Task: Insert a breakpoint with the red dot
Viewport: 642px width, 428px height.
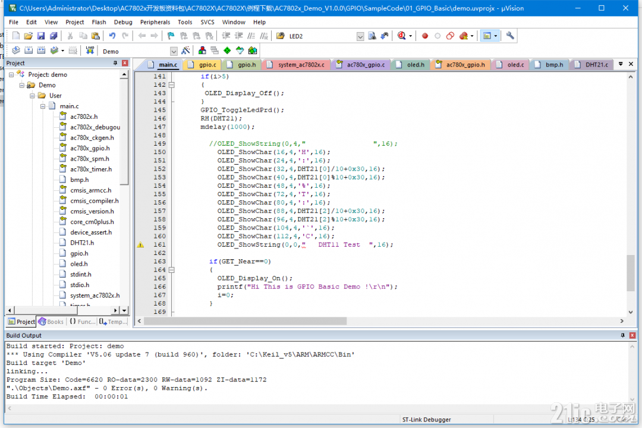Action: pos(425,36)
